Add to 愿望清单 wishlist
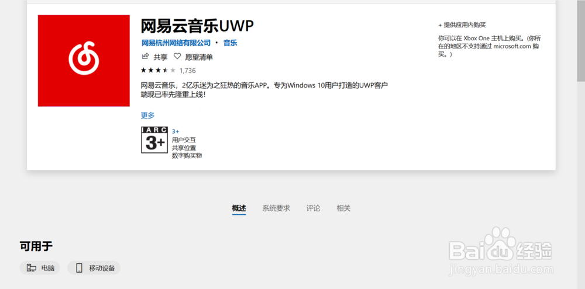This screenshot has width=585, height=289. (x=199, y=57)
